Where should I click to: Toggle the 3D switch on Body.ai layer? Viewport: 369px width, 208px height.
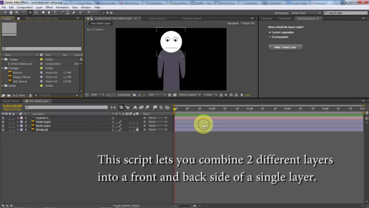[137, 130]
